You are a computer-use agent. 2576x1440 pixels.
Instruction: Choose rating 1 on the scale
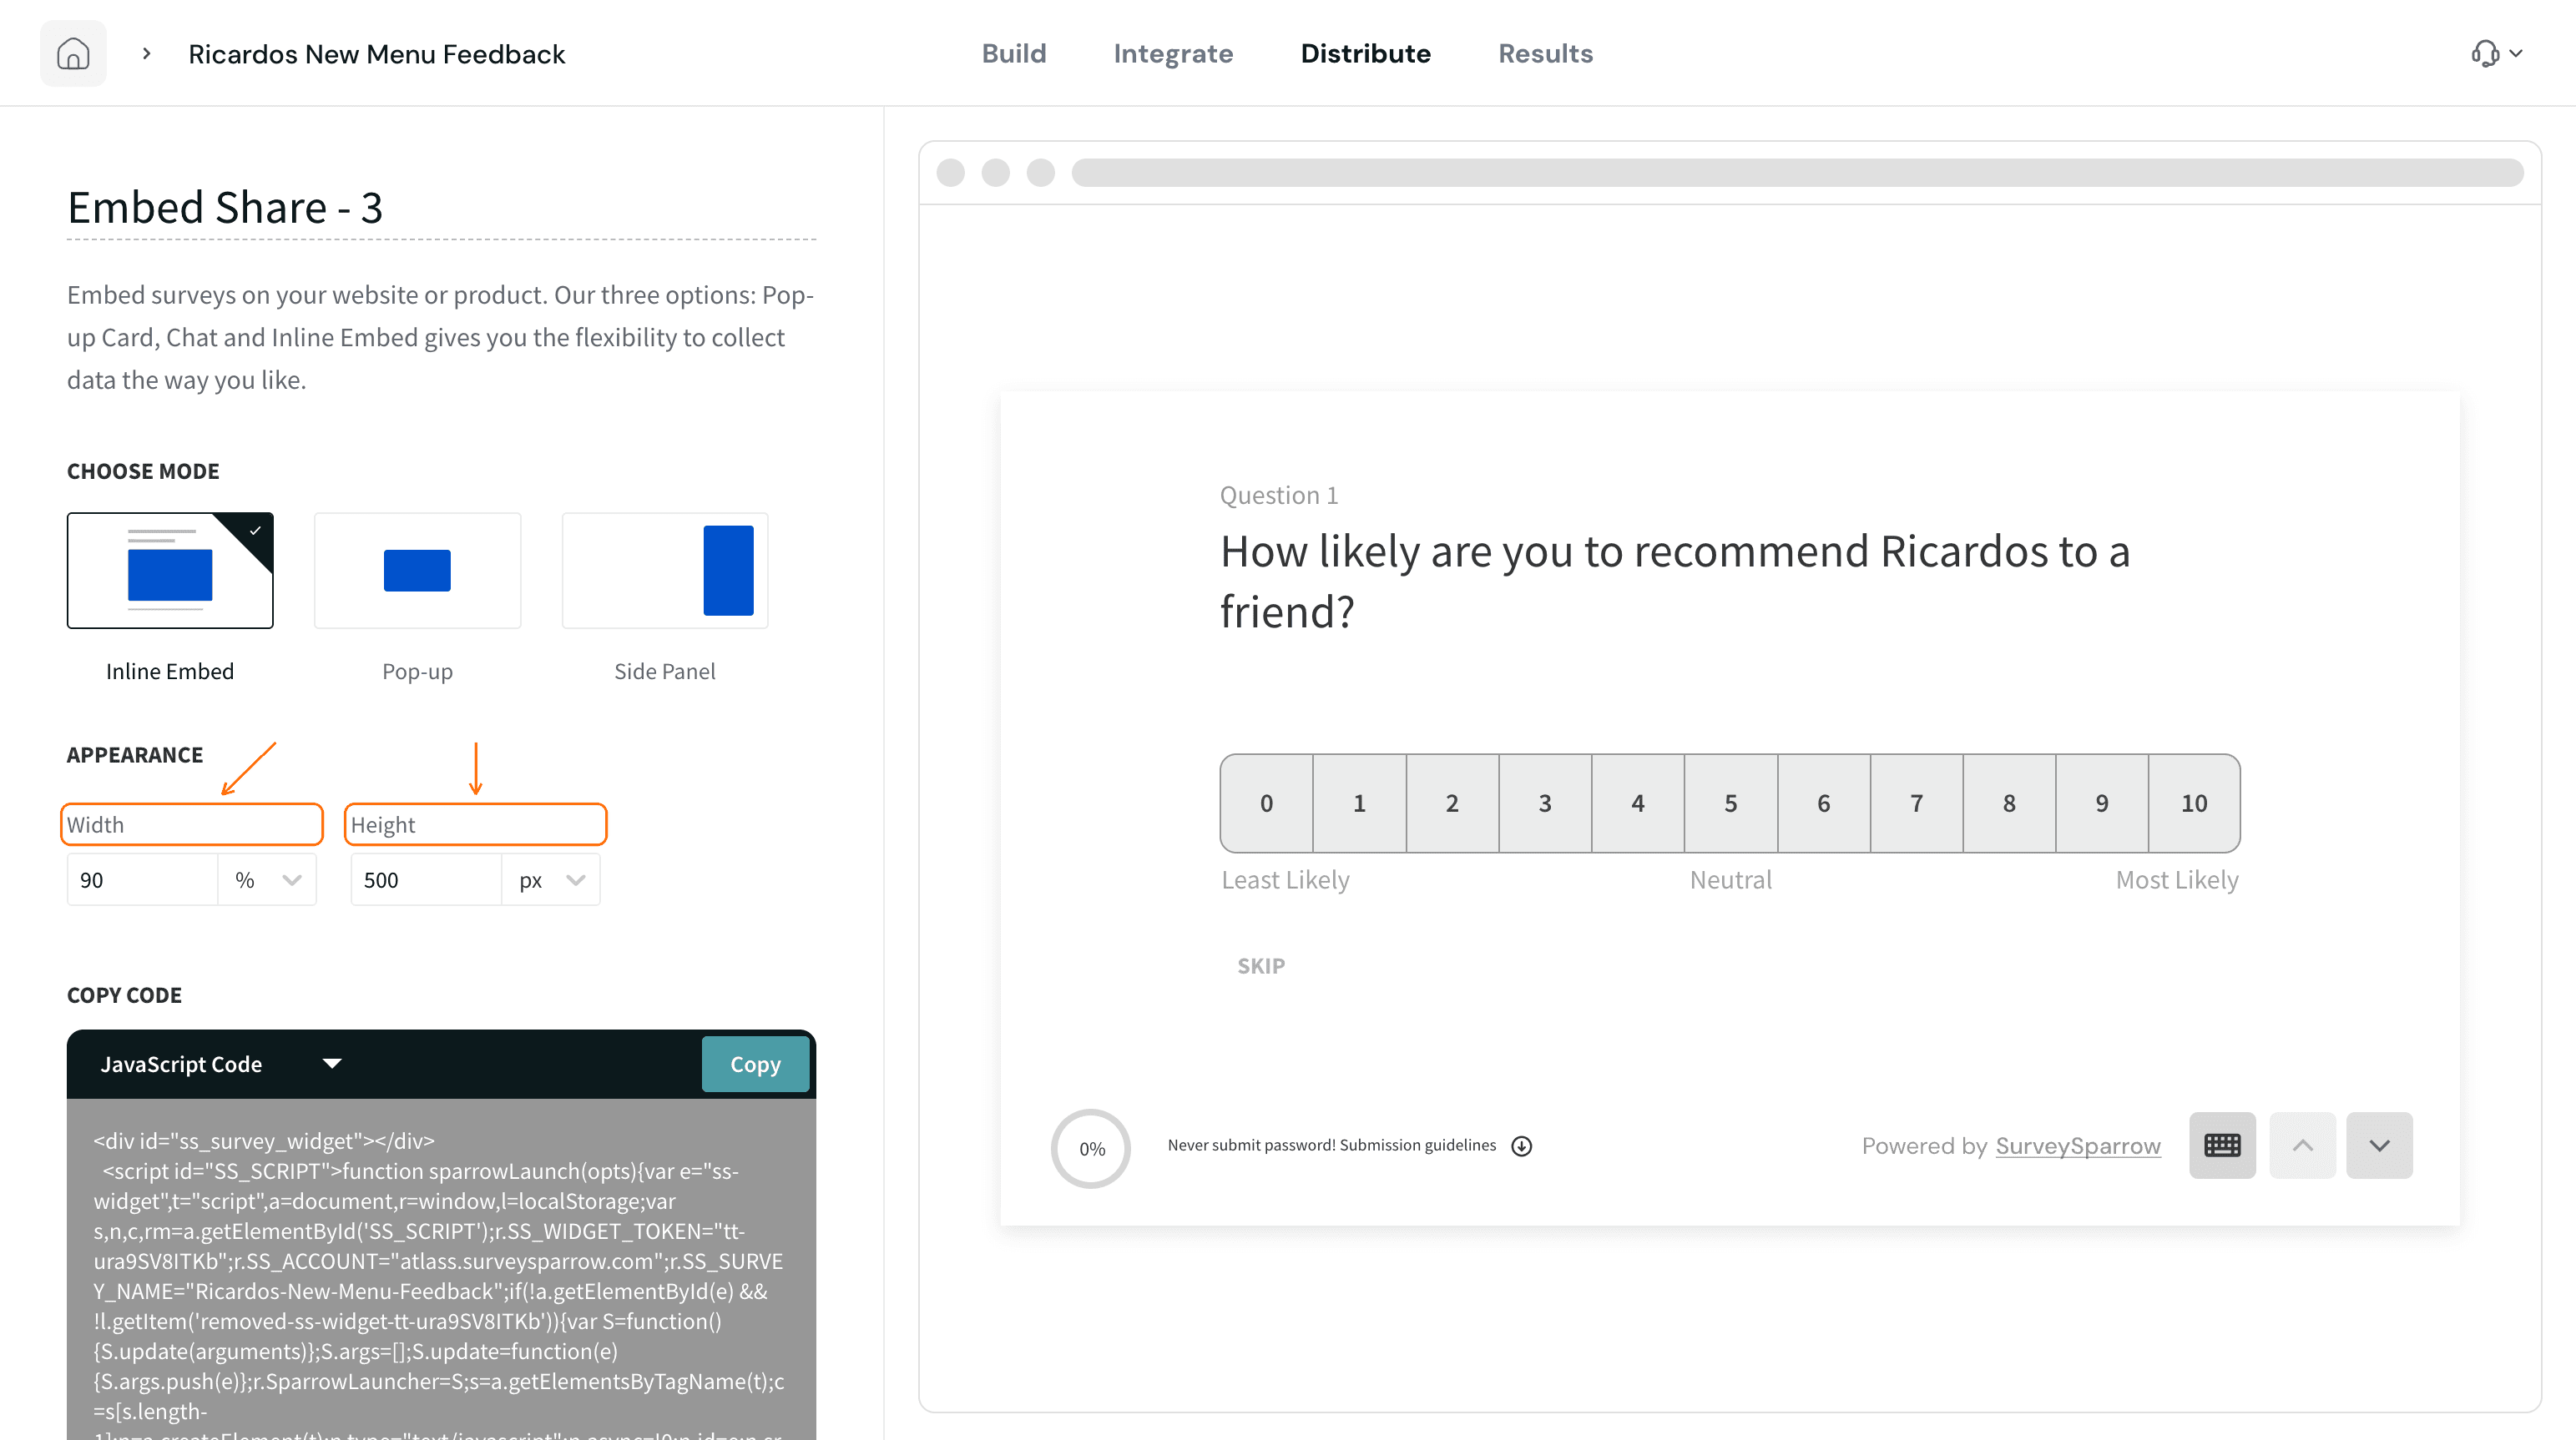(x=1359, y=803)
